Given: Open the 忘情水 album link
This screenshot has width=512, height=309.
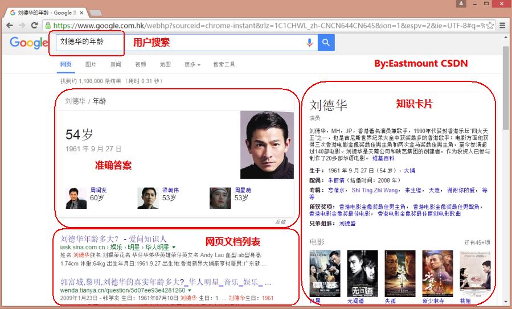Looking at the screenshot, I should pos(336,190).
